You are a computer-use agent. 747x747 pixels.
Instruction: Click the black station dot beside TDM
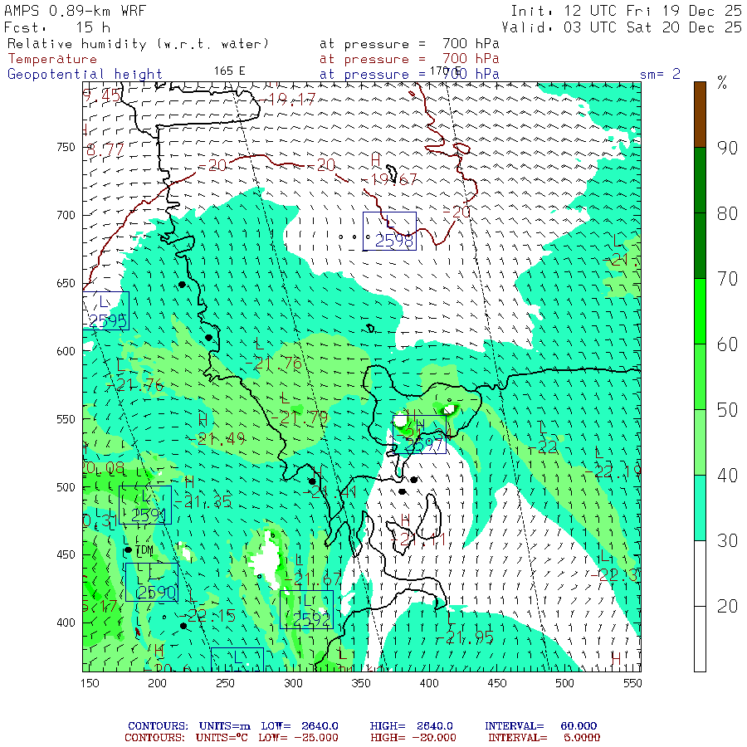click(x=128, y=550)
